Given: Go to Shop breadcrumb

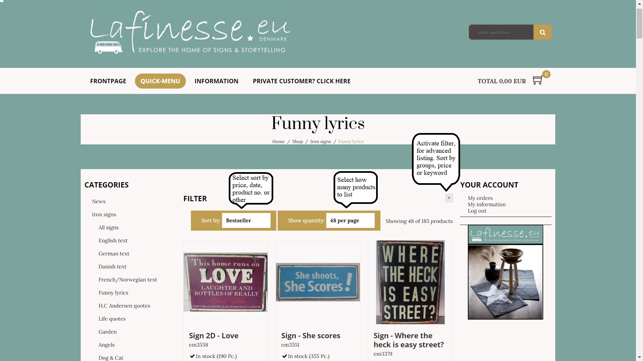Looking at the screenshot, I should [x=297, y=141].
